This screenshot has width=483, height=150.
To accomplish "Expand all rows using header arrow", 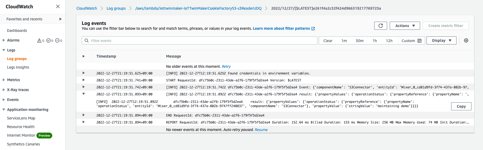I will tap(84, 56).
